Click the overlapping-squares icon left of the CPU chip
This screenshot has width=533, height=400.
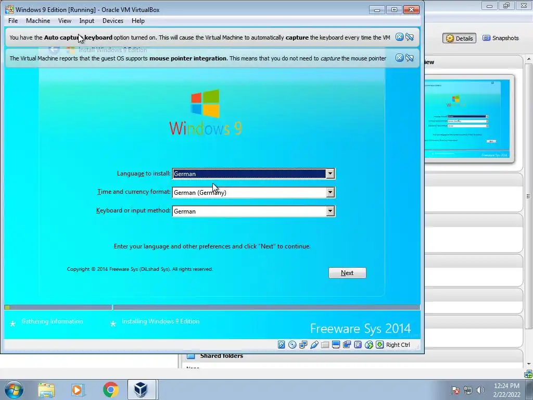click(x=347, y=345)
